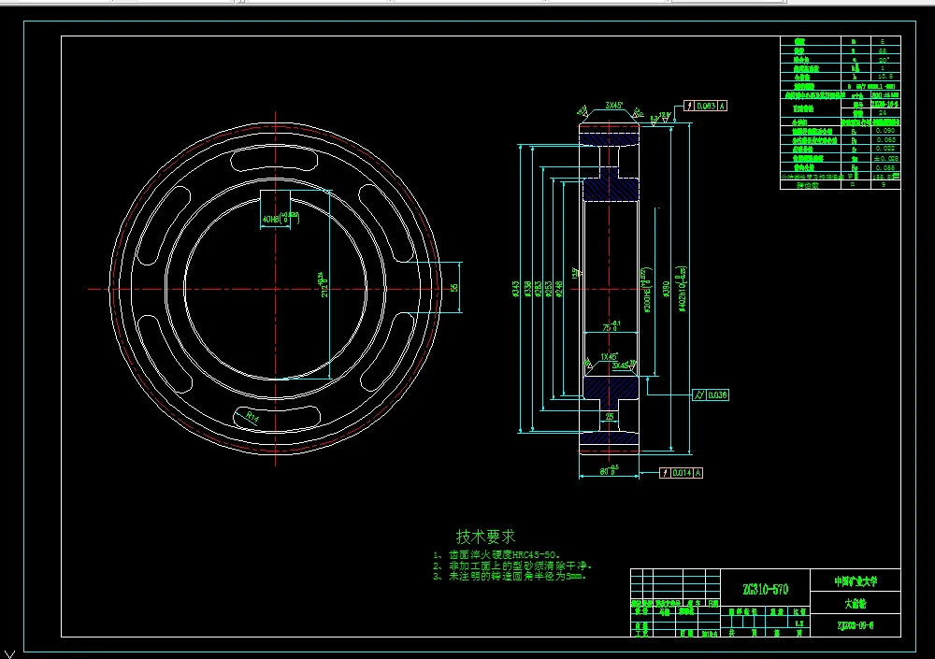Select the 55 dimension on front view

point(454,288)
